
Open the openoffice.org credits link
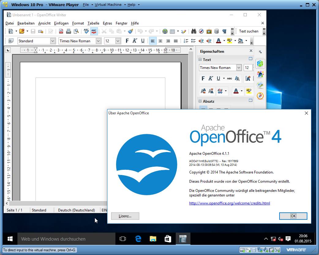229,203
